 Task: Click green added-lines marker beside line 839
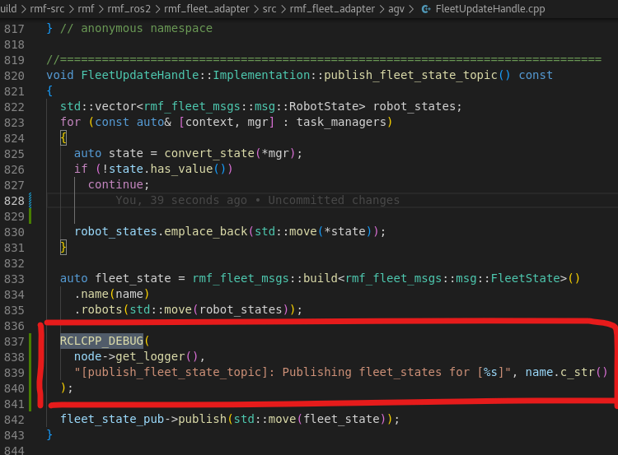click(x=30, y=373)
